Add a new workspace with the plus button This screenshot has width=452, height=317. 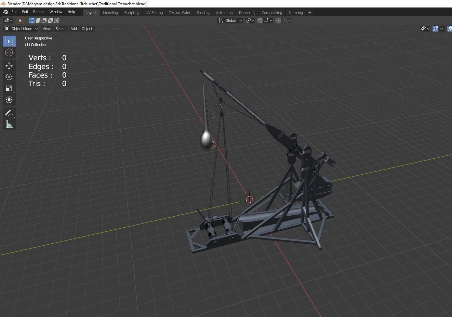[x=310, y=12]
